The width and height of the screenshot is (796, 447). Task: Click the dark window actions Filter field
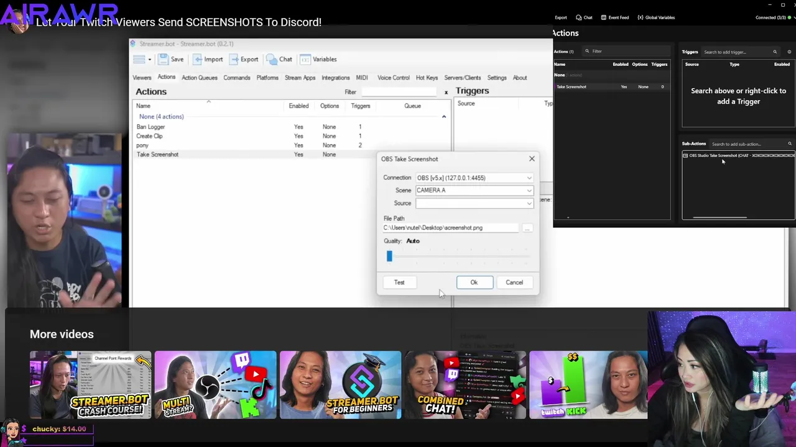[625, 52]
